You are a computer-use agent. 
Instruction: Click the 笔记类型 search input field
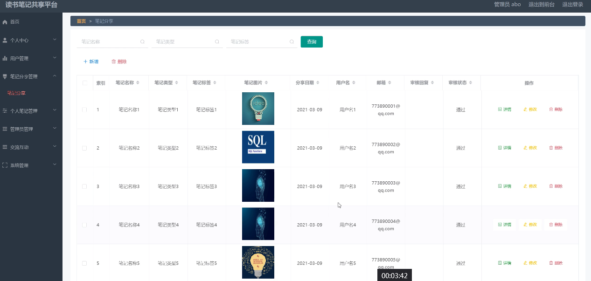pos(187,41)
